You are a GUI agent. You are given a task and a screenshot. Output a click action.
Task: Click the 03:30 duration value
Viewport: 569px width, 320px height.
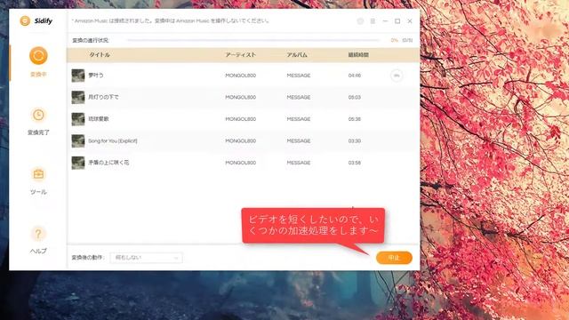tap(355, 140)
